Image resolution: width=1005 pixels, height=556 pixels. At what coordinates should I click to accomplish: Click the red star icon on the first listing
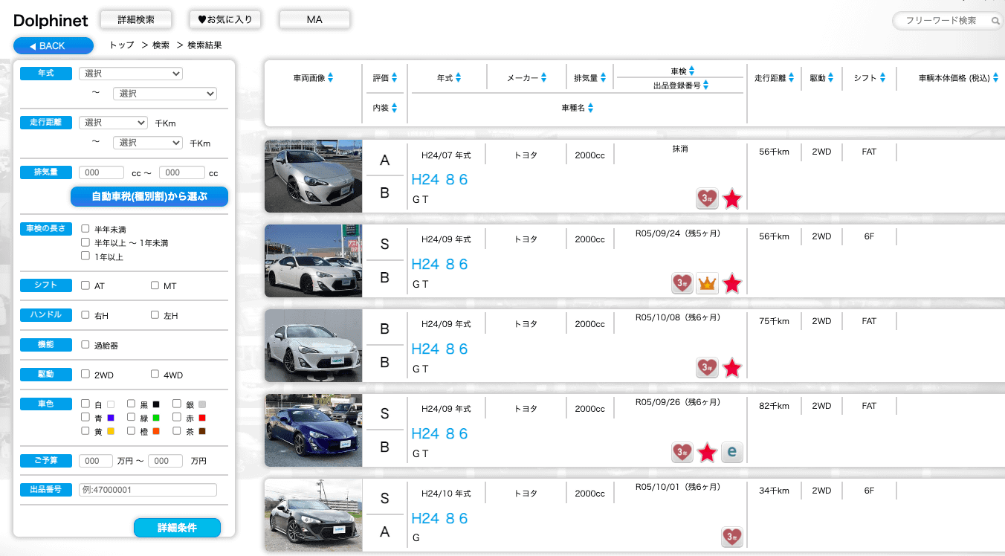732,199
